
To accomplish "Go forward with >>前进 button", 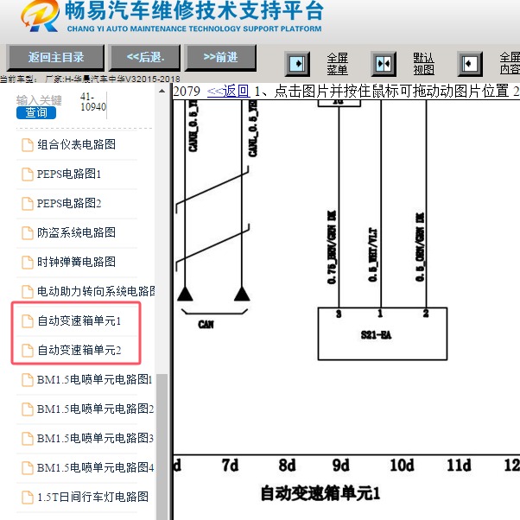I will click(x=220, y=58).
